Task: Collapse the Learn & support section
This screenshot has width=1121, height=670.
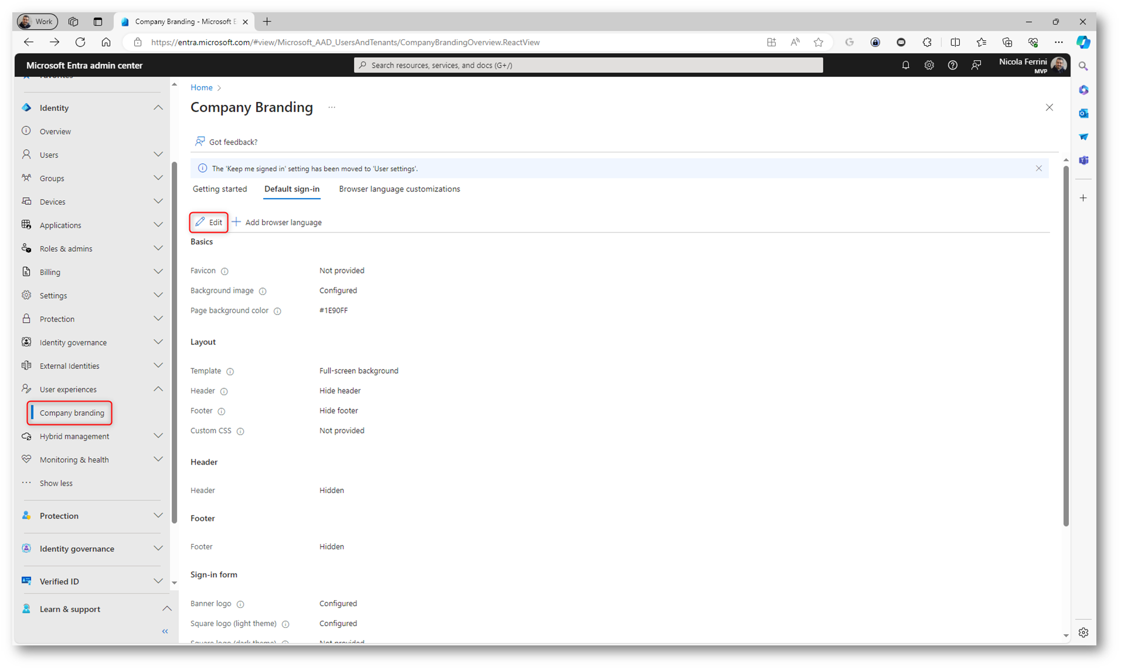Action: click(166, 609)
